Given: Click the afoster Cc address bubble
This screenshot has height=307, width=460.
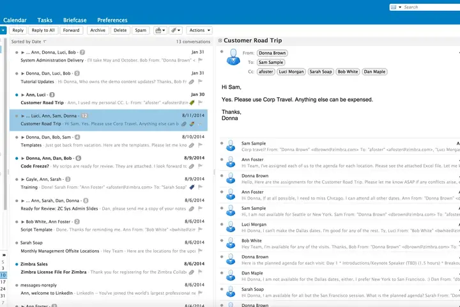Looking at the screenshot, I should coord(266,72).
